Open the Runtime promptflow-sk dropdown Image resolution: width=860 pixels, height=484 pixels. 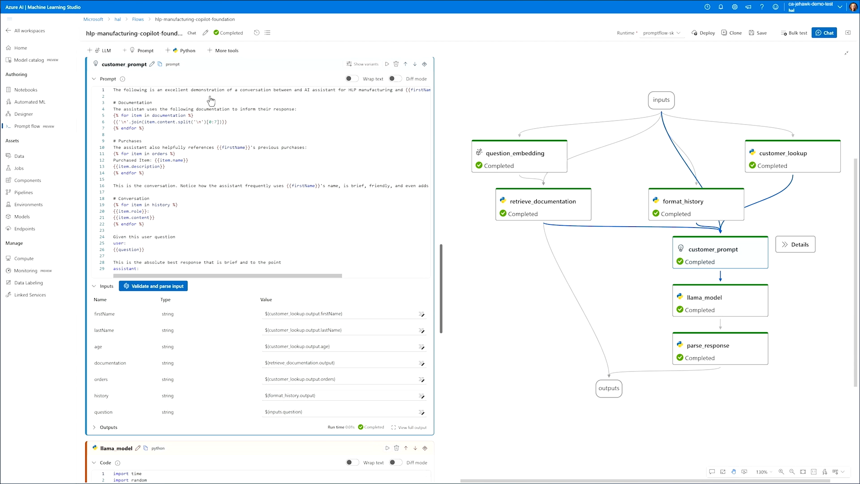coord(662,33)
